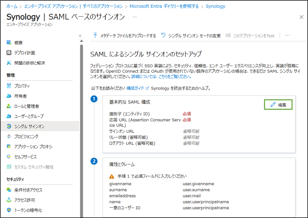The image size is (308, 218).
Task: Click ホーム breadcrumb link
Action: pyautogui.click(x=12, y=6)
